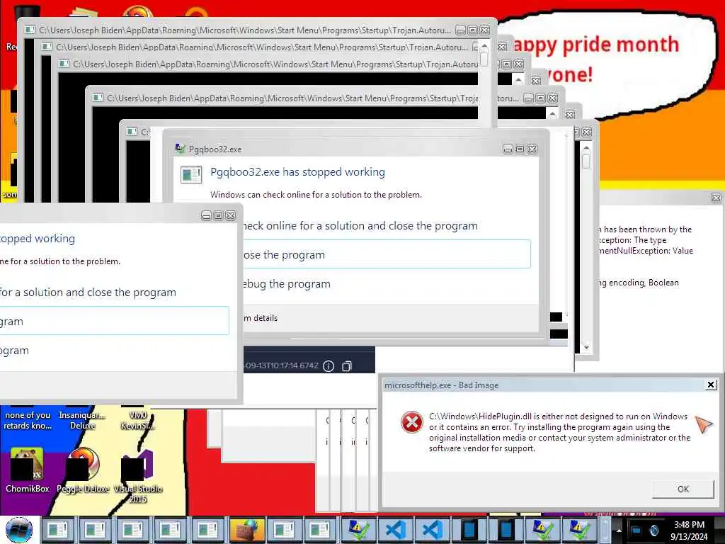This screenshot has width=725, height=544.
Task: Open Peggle Deluxe desktop icon
Action: (x=84, y=464)
